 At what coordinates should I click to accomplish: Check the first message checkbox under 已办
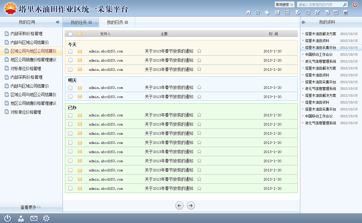click(70, 115)
